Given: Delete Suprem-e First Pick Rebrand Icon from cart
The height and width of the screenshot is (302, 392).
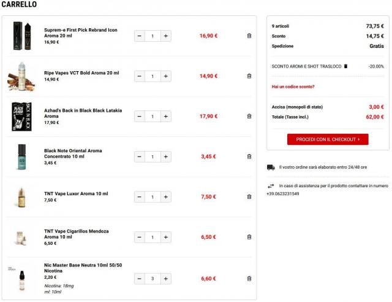Looking at the screenshot, I should pyautogui.click(x=249, y=36).
